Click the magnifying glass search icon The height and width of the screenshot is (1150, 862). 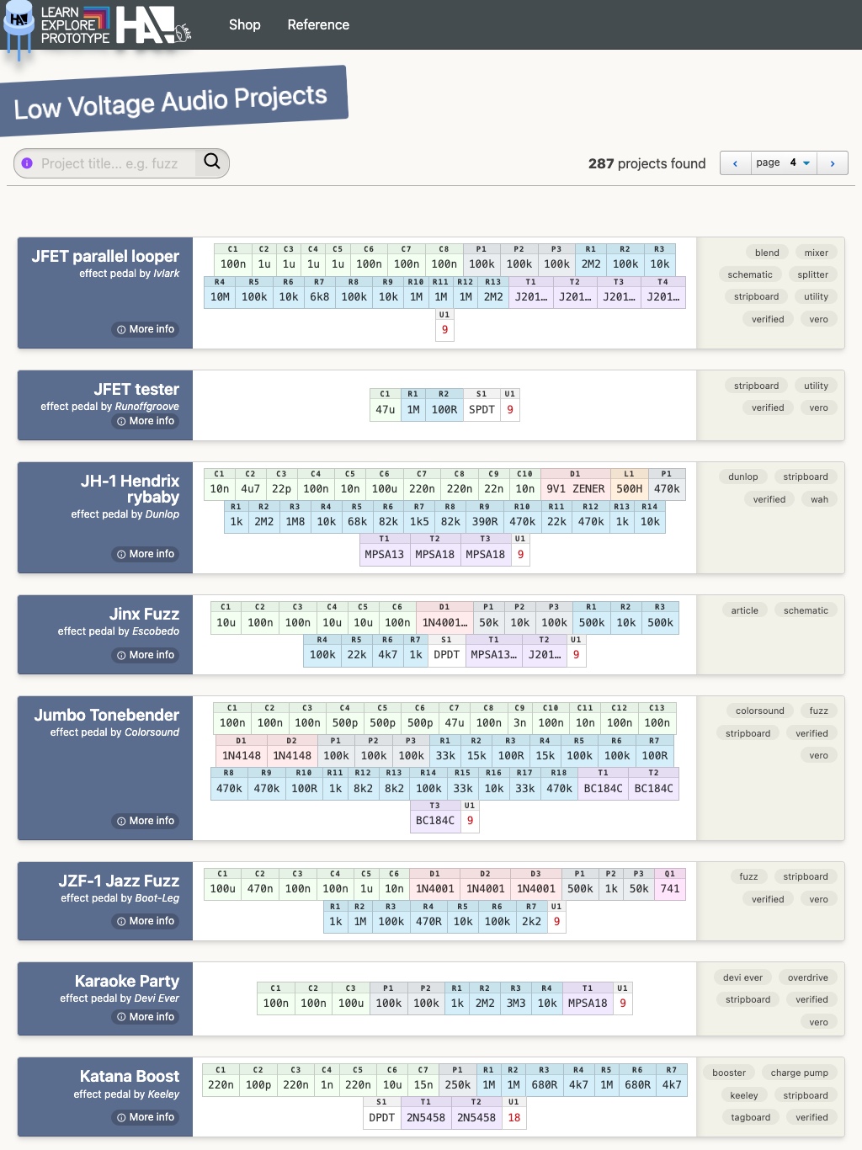[x=212, y=162]
